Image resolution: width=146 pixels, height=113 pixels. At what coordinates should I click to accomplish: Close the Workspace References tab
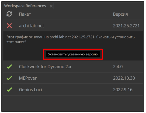(51, 6)
